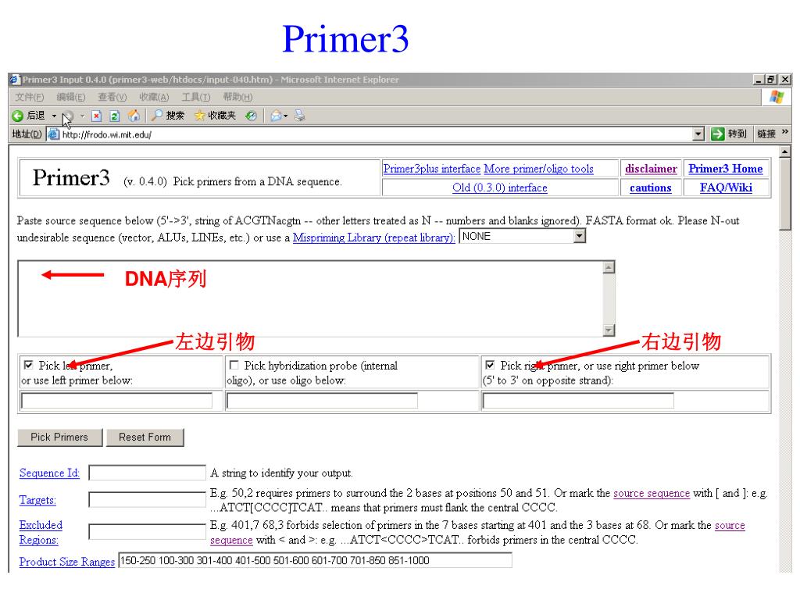
Task: Click the page vertical scrollbar thumb
Action: pyautogui.click(x=784, y=195)
